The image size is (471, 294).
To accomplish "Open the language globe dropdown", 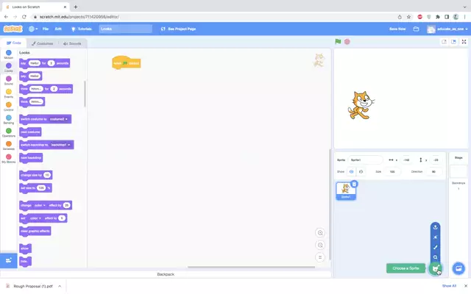I will tap(32, 29).
